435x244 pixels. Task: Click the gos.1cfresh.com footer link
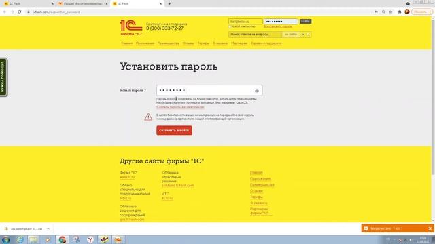[x=132, y=220]
